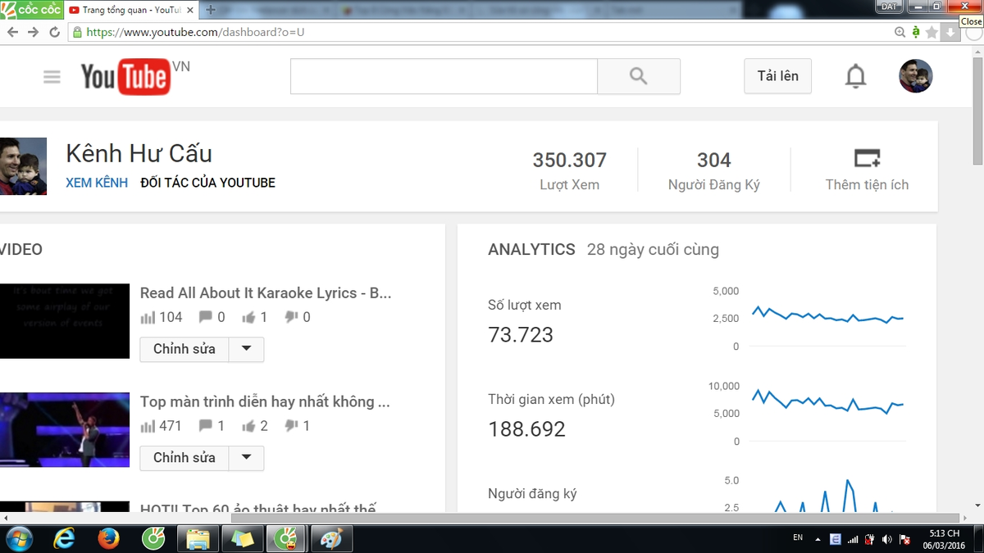Click the views bar-chart icon showing 104
This screenshot has height=553, width=984.
pyautogui.click(x=148, y=317)
